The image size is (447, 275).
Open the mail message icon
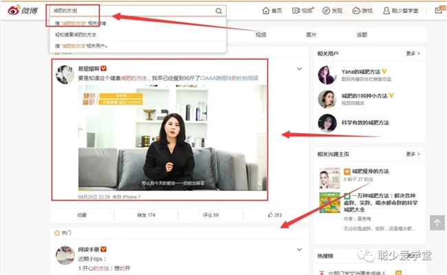439,10
